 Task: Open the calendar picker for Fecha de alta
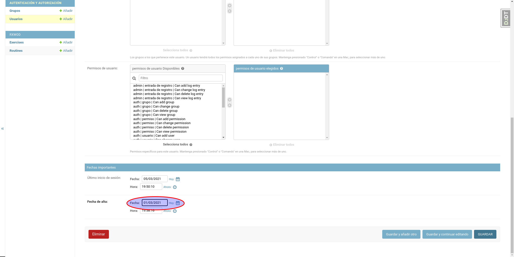pyautogui.click(x=178, y=203)
